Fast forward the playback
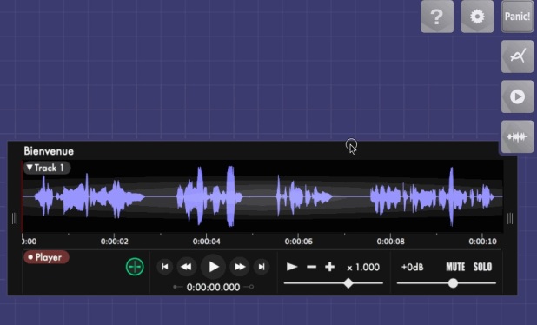 (240, 267)
